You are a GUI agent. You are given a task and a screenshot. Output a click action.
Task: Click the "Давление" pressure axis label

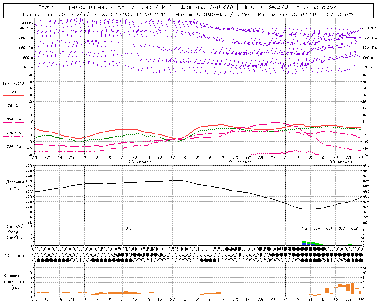coord(15,182)
